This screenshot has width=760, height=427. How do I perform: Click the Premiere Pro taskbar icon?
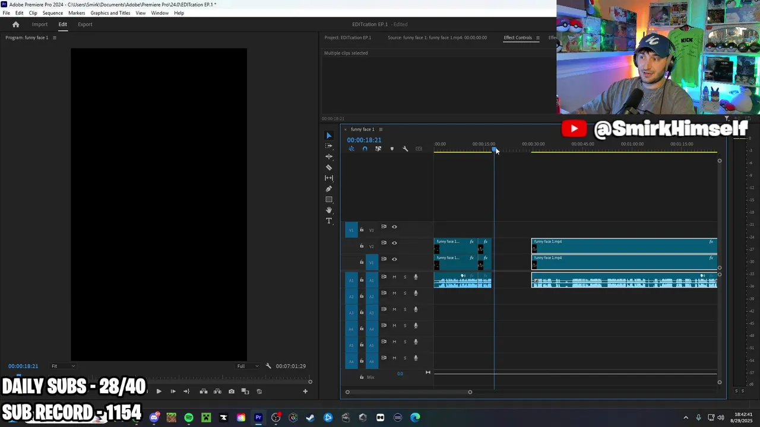(x=258, y=418)
